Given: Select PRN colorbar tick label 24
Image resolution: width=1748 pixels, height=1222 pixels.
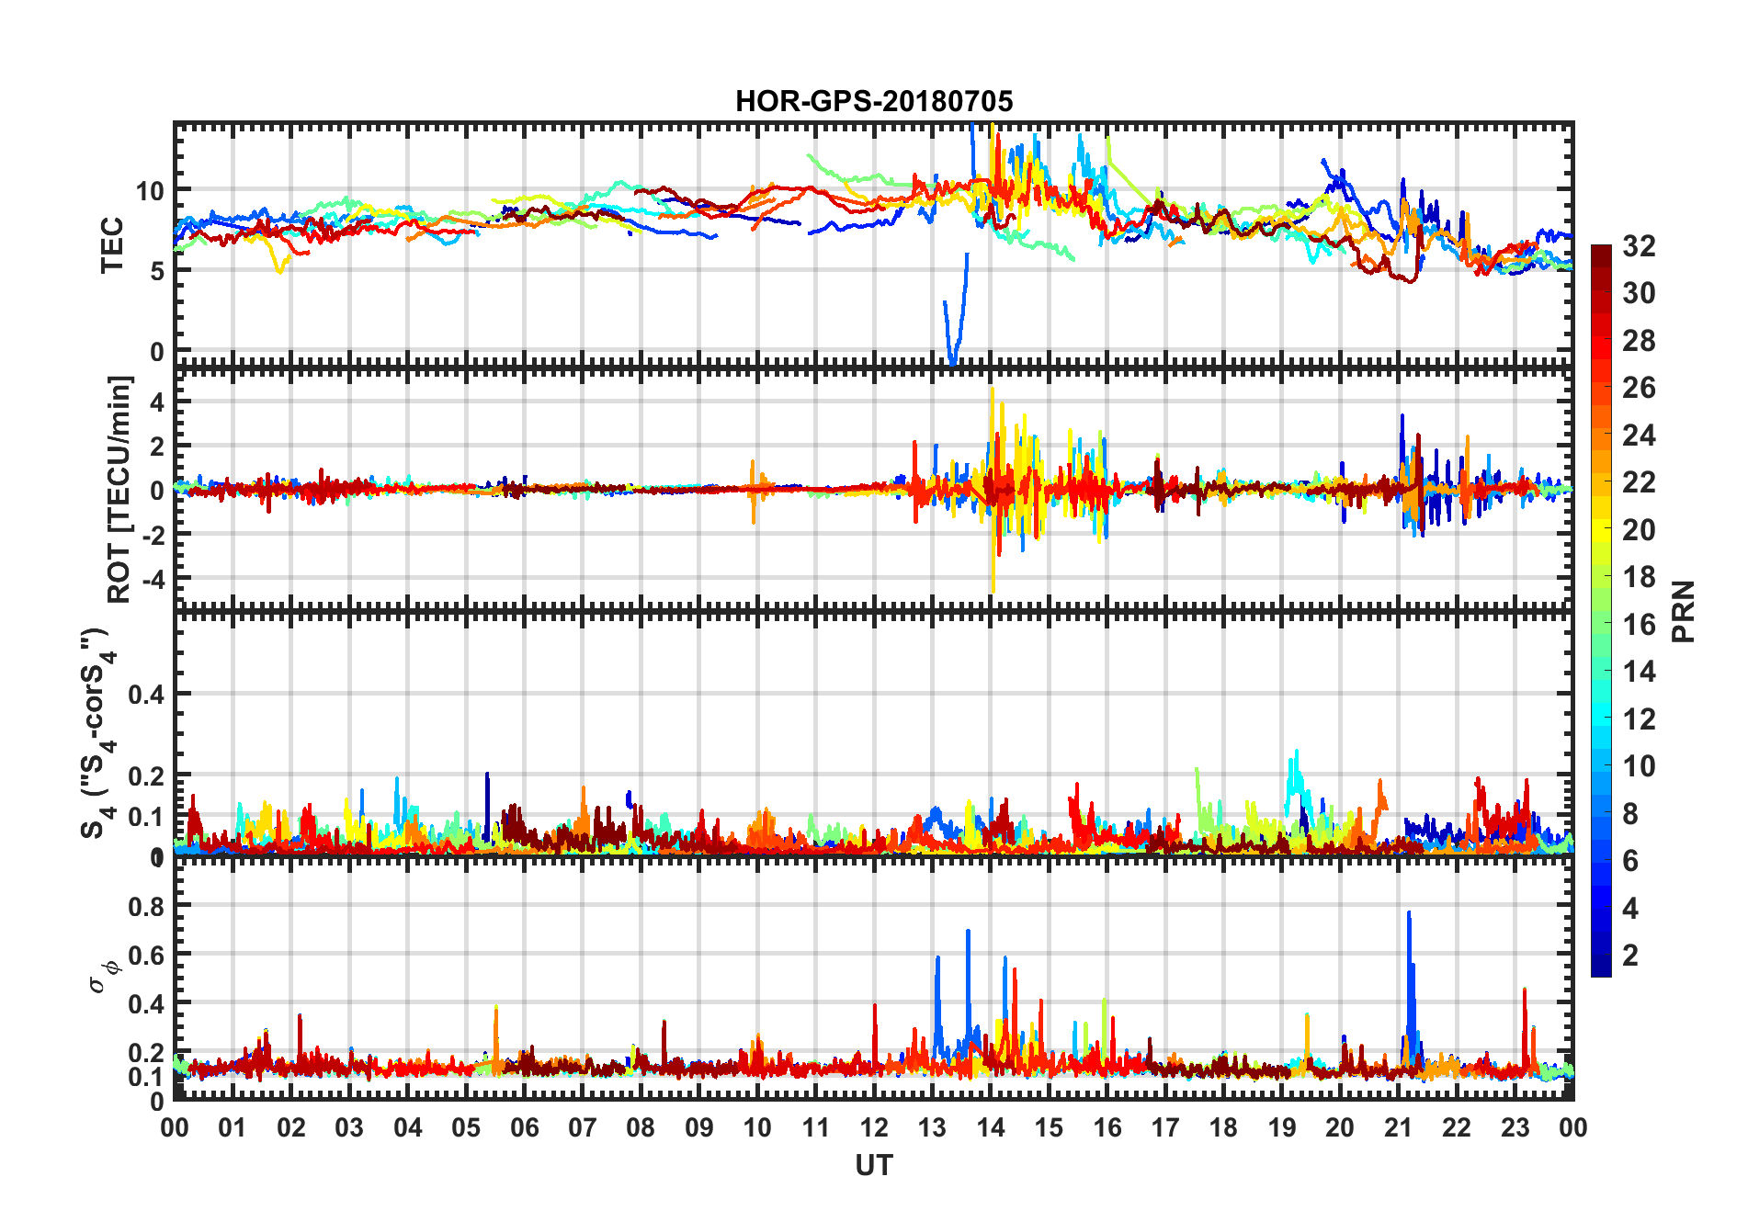Looking at the screenshot, I should (x=1639, y=435).
